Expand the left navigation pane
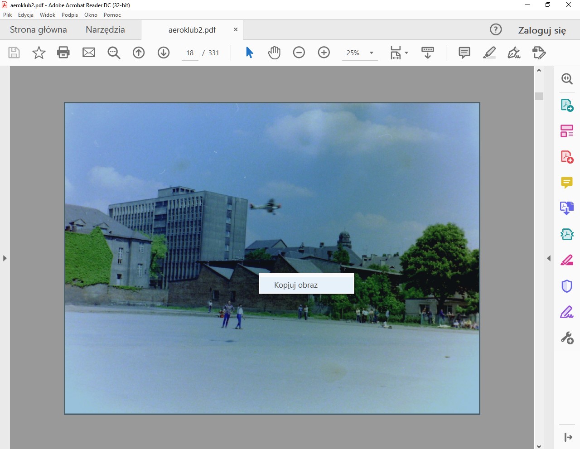The height and width of the screenshot is (449, 580). click(x=5, y=258)
